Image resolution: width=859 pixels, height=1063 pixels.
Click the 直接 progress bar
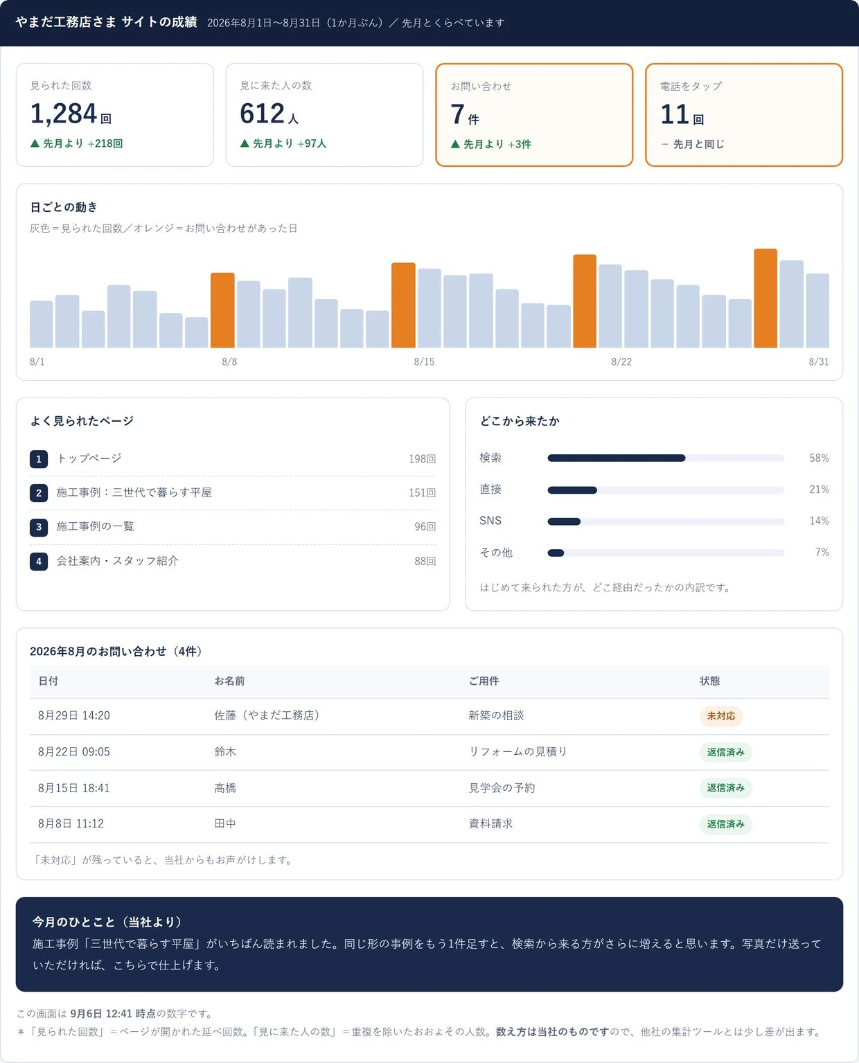(x=666, y=490)
